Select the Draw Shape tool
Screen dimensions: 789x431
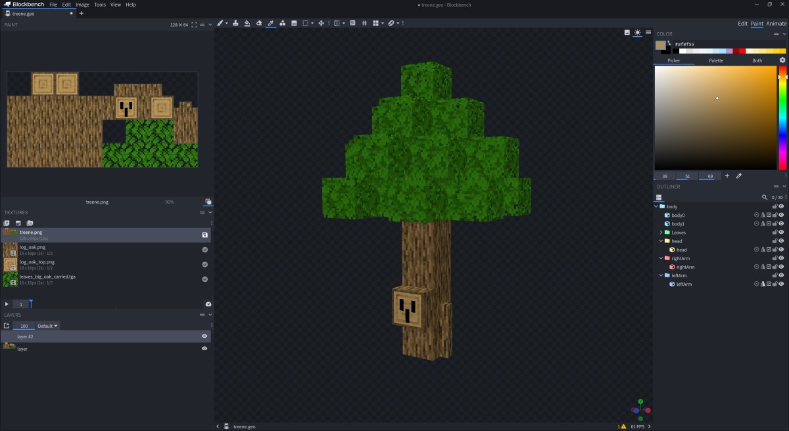click(283, 23)
